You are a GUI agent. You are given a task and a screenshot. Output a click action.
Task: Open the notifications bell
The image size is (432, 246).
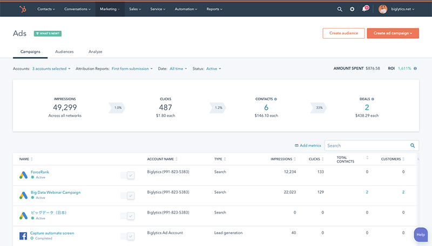click(365, 9)
